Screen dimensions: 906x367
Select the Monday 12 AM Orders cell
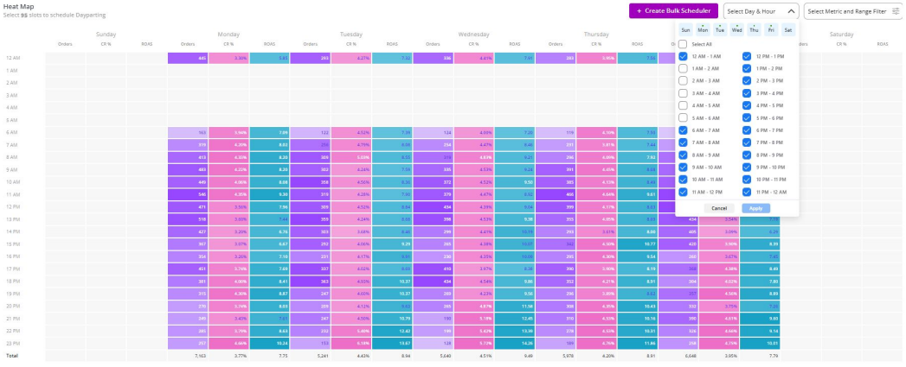pos(188,58)
